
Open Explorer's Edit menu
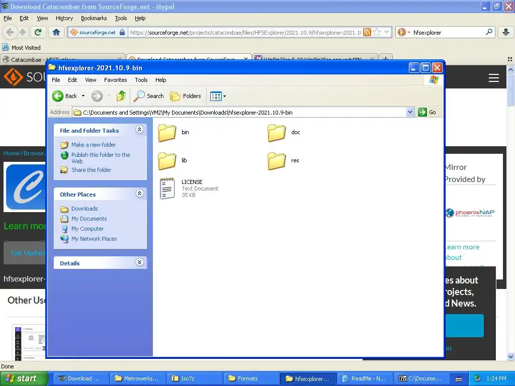(72, 80)
